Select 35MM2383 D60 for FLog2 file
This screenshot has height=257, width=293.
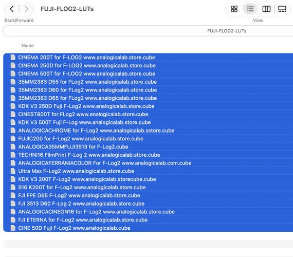pyautogui.click(x=148, y=90)
